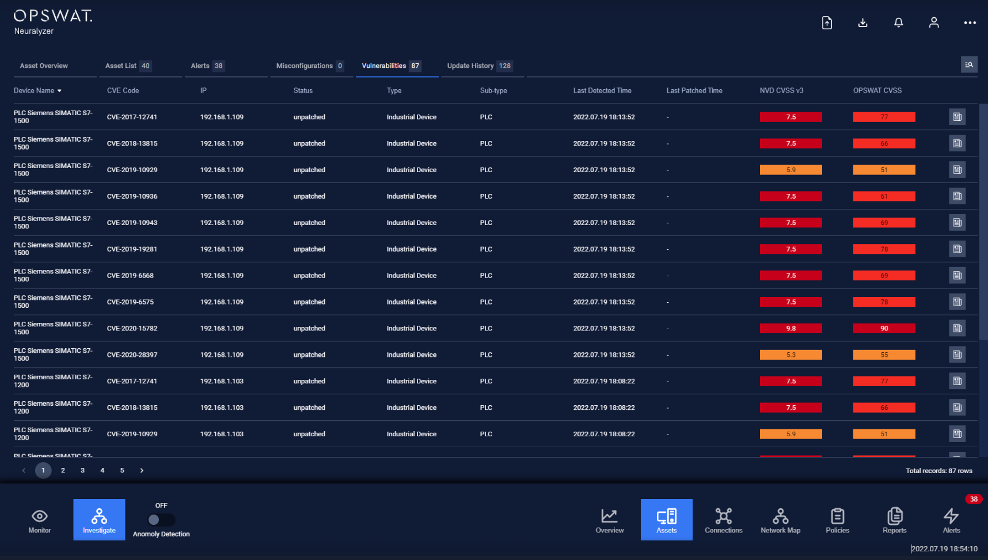Open the notifications bell icon
This screenshot has width=988, height=560.
(x=898, y=23)
